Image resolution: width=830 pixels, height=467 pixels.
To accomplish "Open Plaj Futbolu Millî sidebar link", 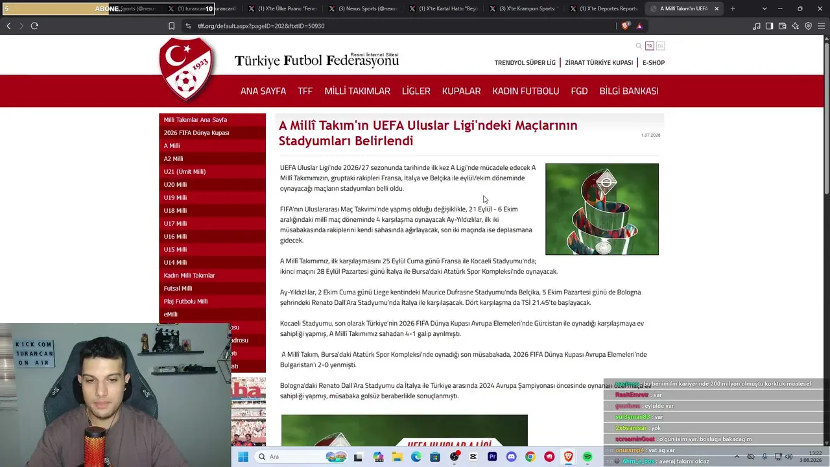I will tap(212, 302).
